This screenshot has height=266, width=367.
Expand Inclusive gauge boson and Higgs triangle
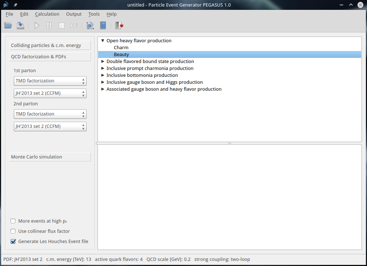pyautogui.click(x=103, y=82)
